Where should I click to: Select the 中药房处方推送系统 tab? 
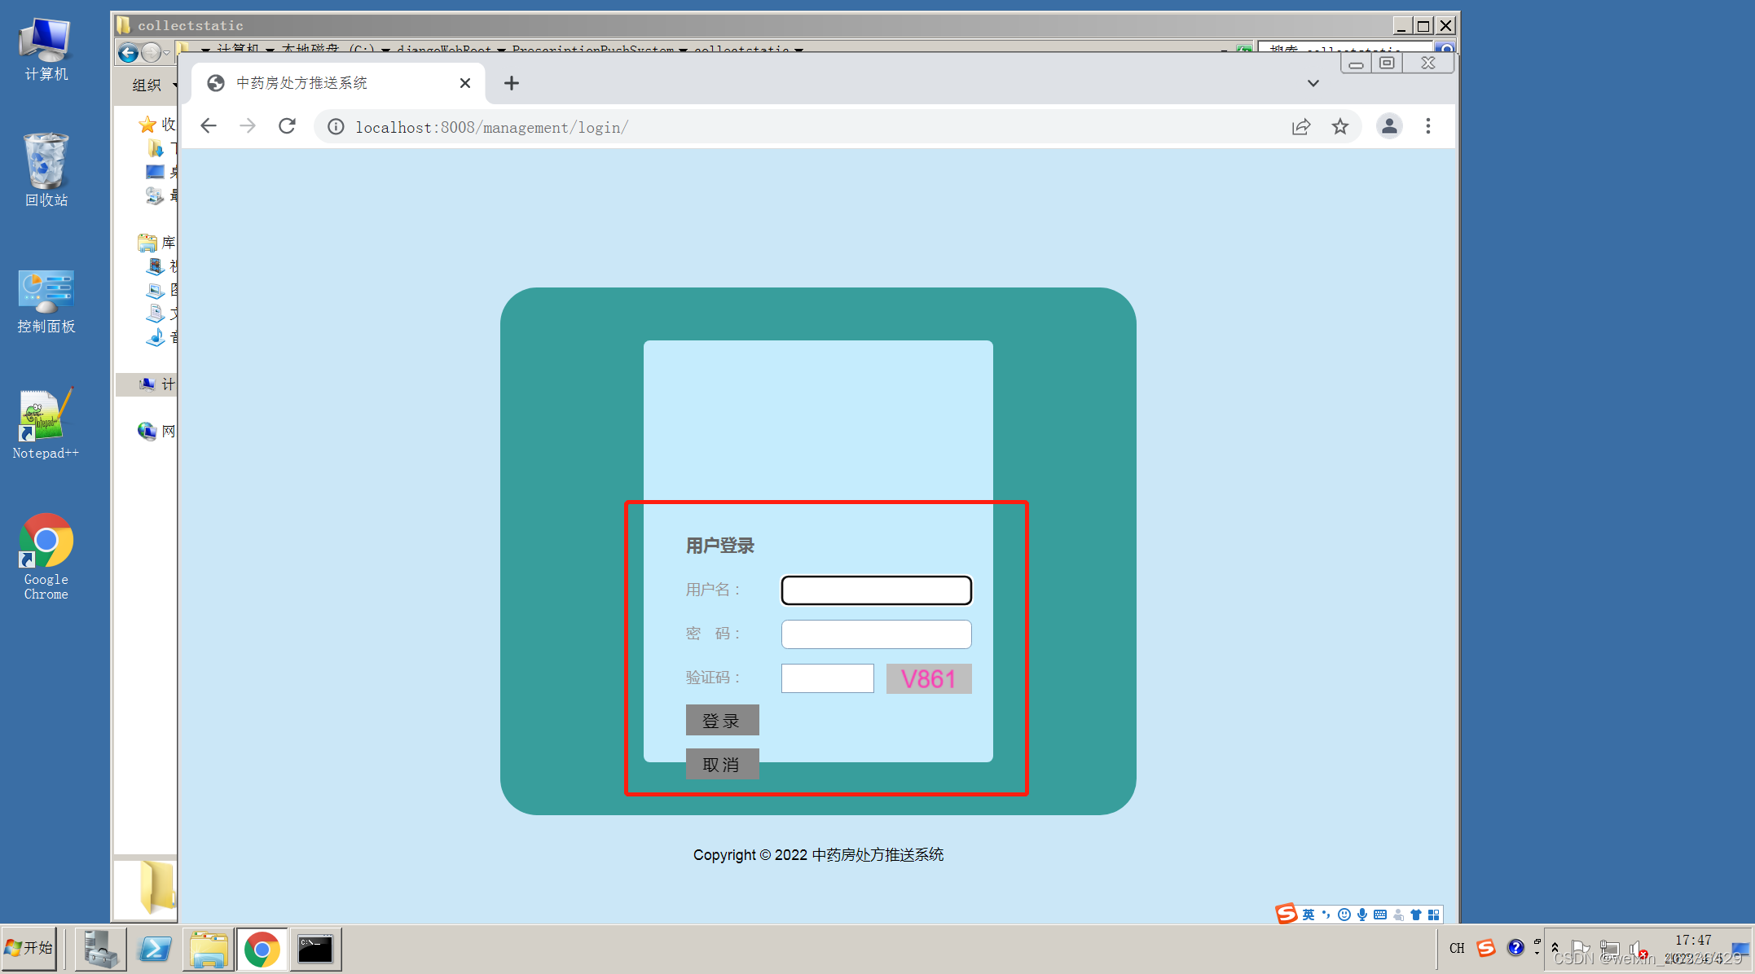326,83
